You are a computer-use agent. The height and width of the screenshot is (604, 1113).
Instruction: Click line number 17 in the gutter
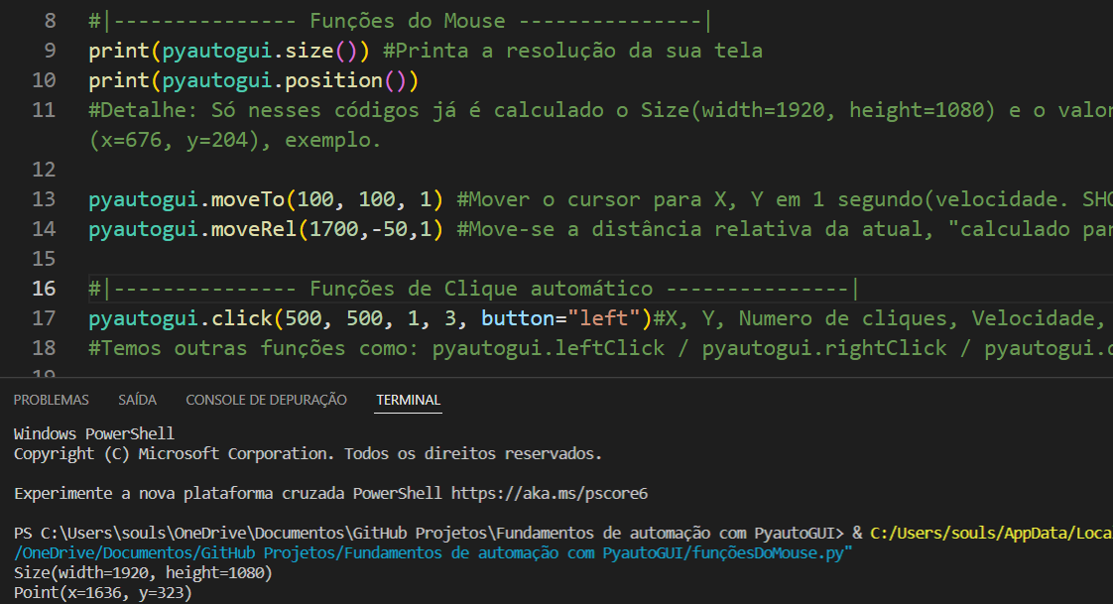click(44, 317)
